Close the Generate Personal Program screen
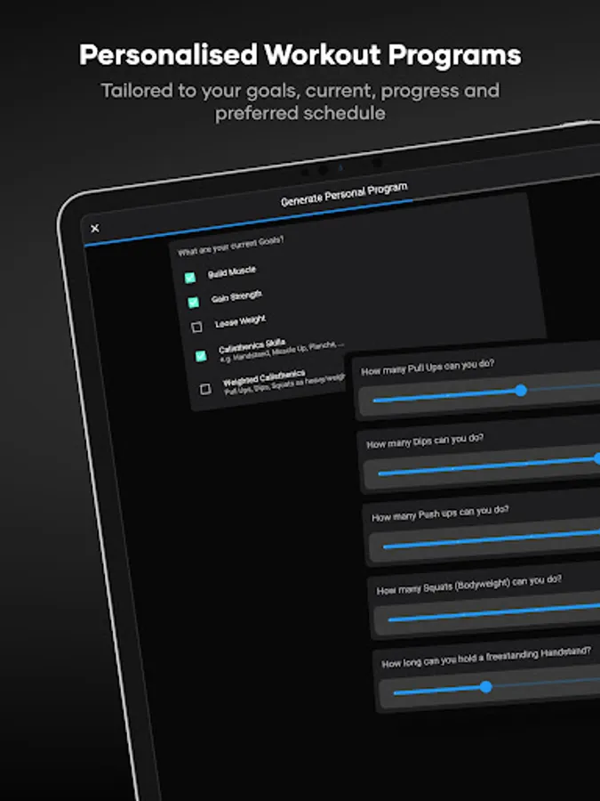600x801 pixels. point(95,229)
